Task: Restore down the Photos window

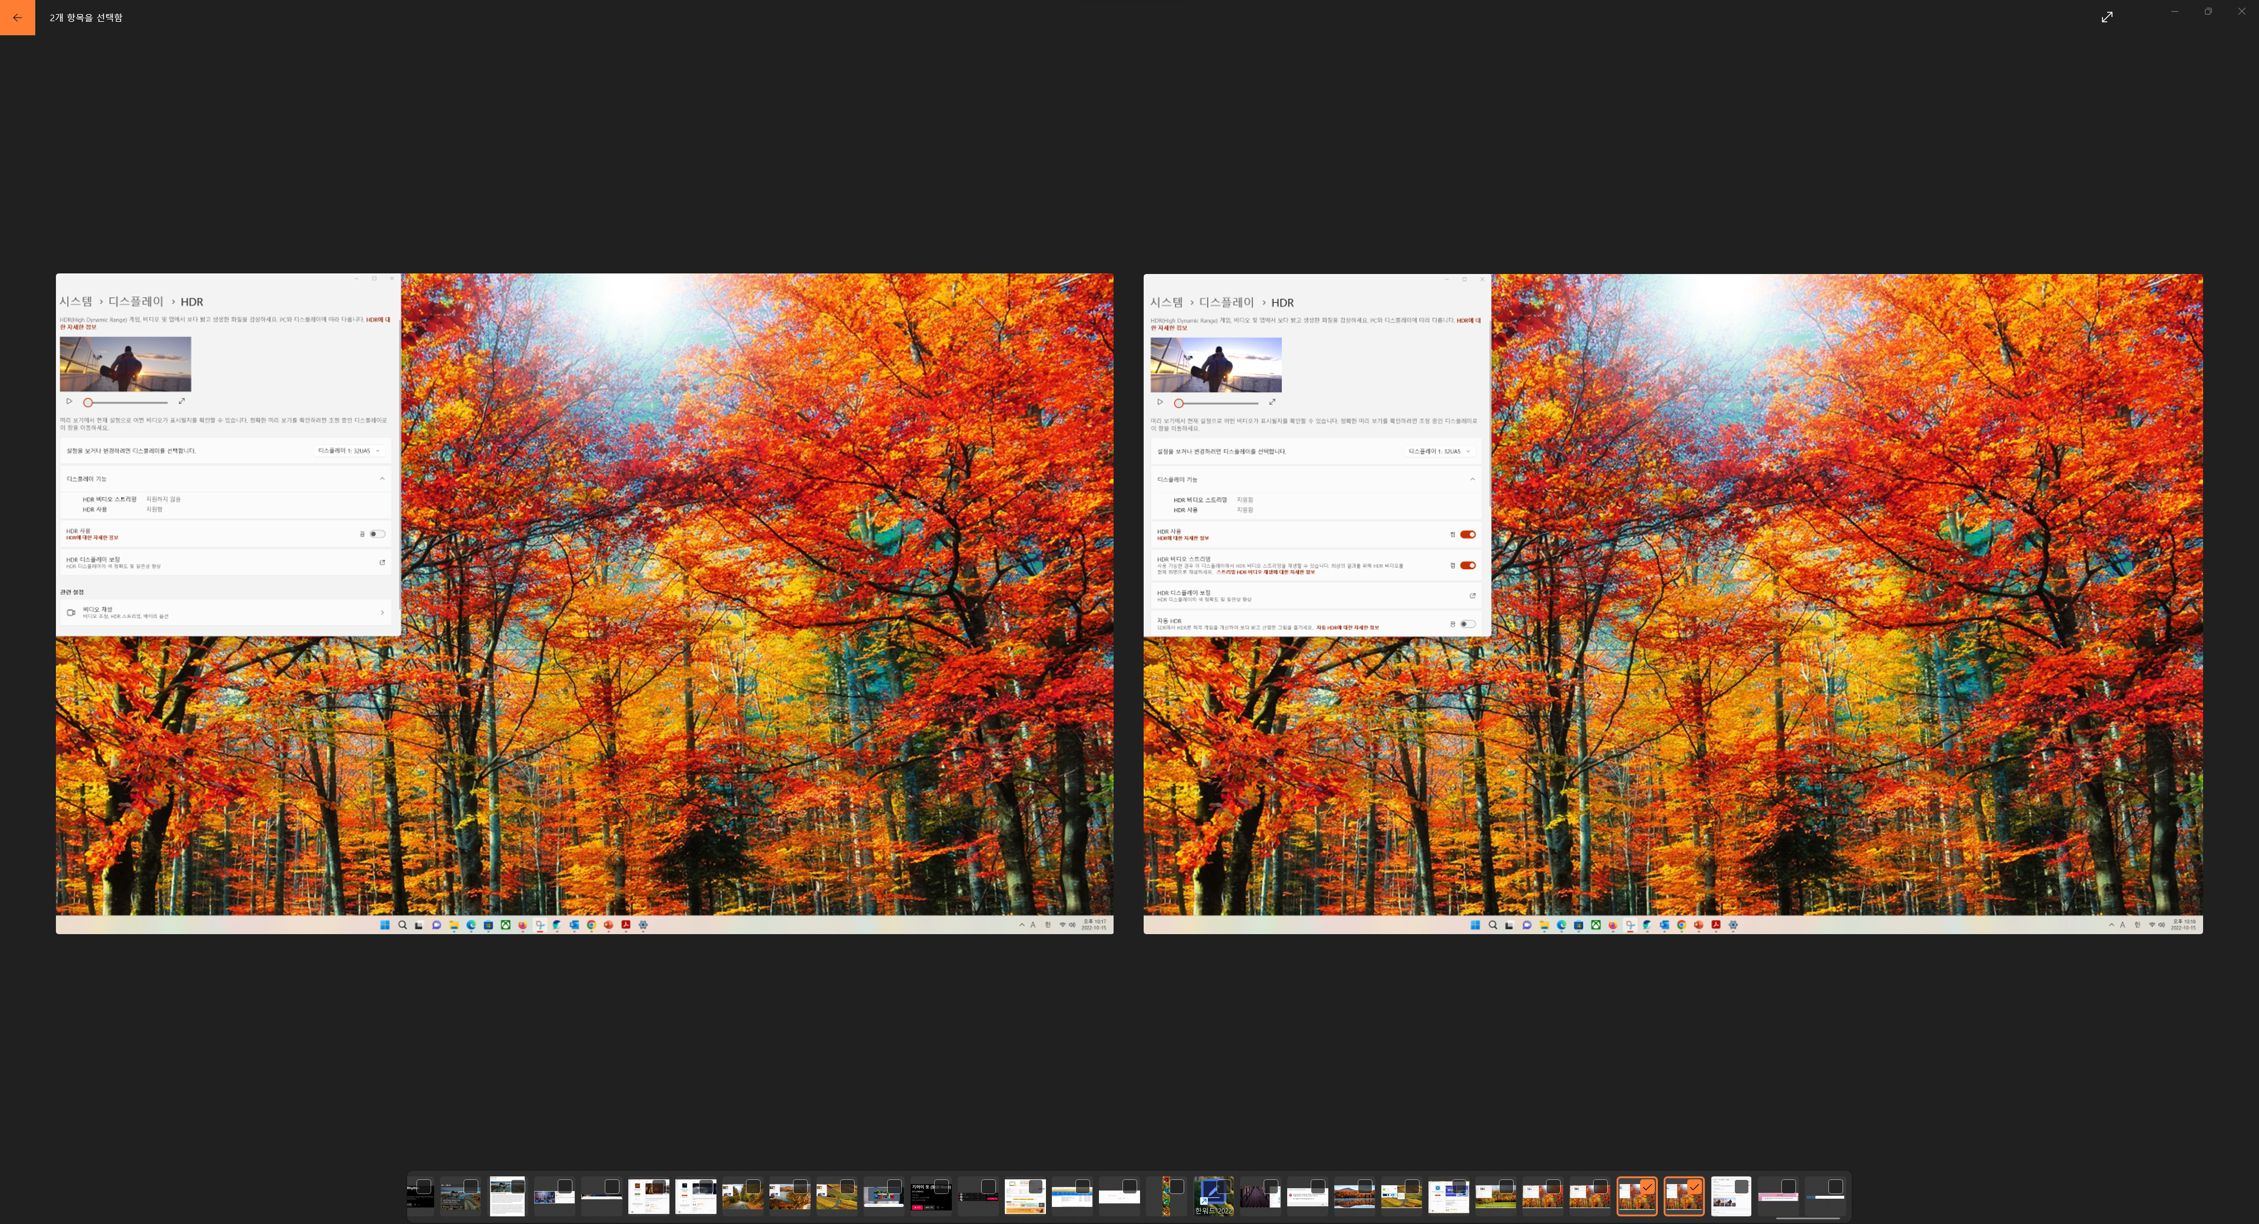Action: [x=2208, y=11]
